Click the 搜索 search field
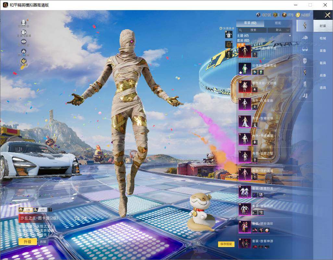Image resolution: width=333 pixels, height=260 pixels. click(252, 30)
